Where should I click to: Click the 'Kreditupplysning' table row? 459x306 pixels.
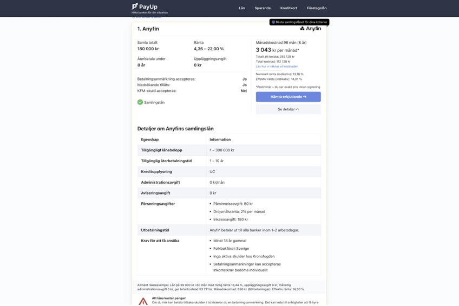pos(228,171)
